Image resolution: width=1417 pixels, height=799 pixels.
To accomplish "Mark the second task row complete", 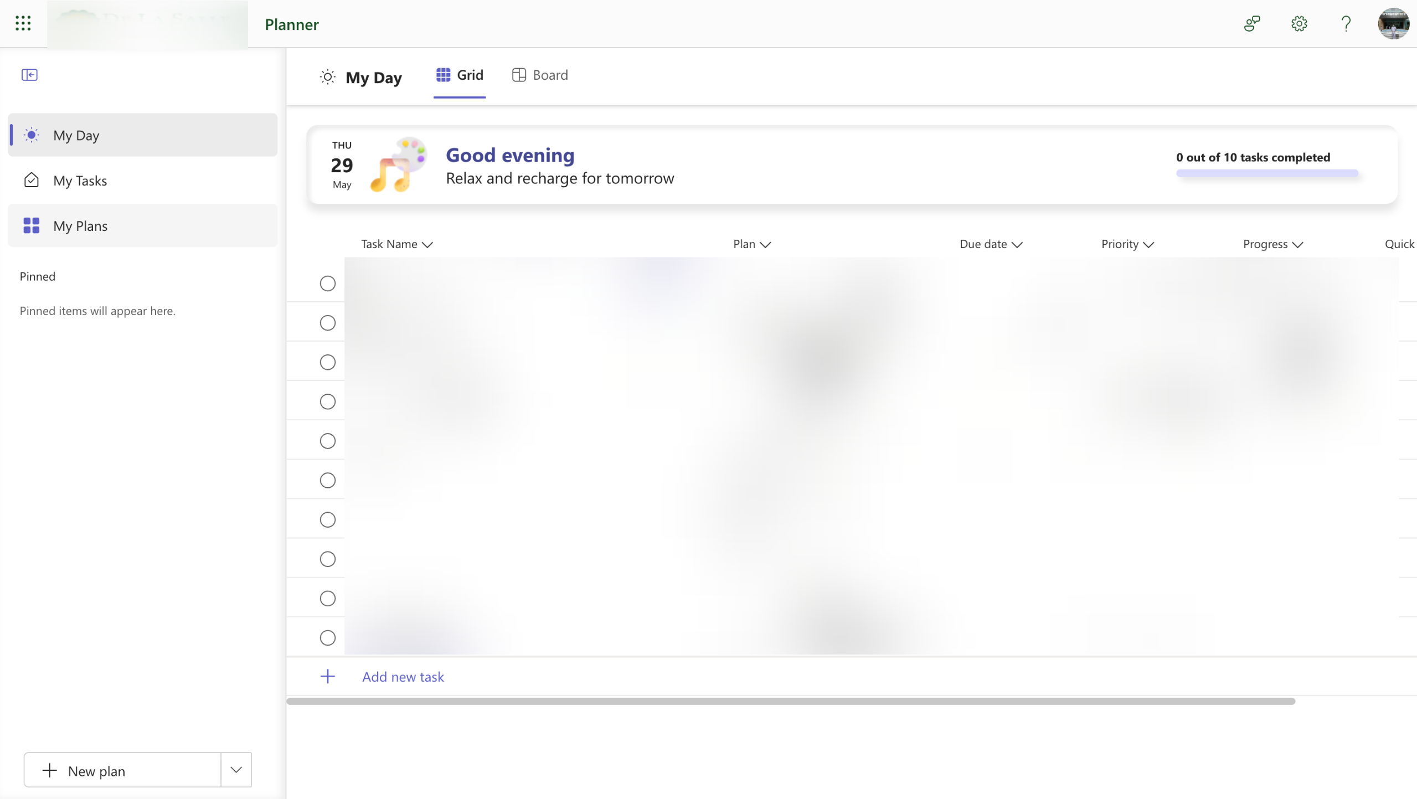I will point(328,323).
